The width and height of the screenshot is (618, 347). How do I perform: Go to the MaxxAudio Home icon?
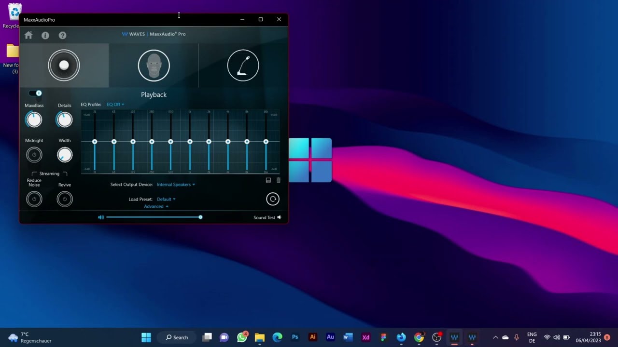tap(28, 35)
